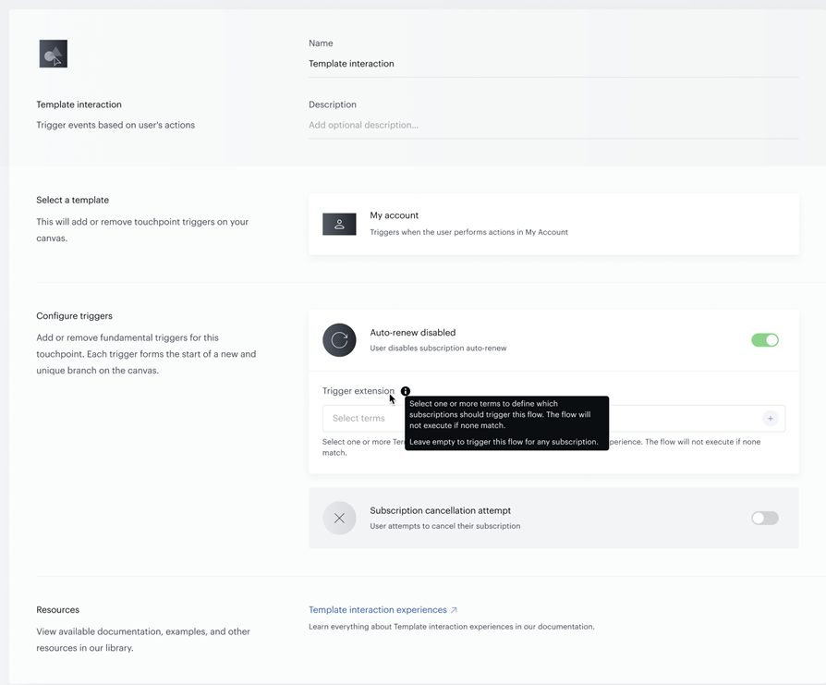Viewport: 826px width, 685px height.
Task: Click the Subscription cancellation attempt trigger row
Action: (x=553, y=518)
